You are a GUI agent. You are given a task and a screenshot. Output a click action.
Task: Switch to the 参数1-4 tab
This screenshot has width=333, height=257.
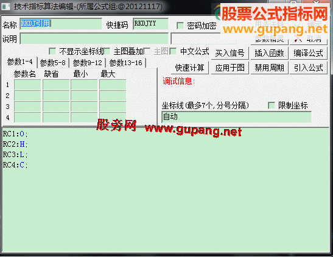point(19,62)
